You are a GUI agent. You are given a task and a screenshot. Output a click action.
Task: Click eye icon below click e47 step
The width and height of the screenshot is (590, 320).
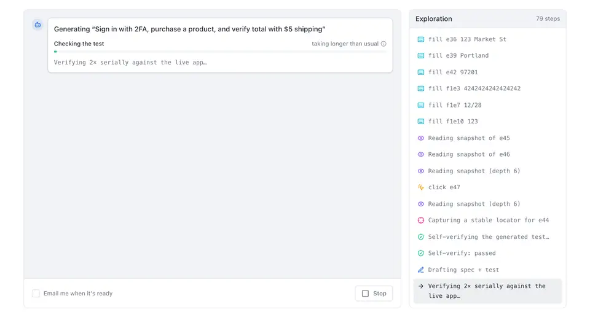point(420,204)
